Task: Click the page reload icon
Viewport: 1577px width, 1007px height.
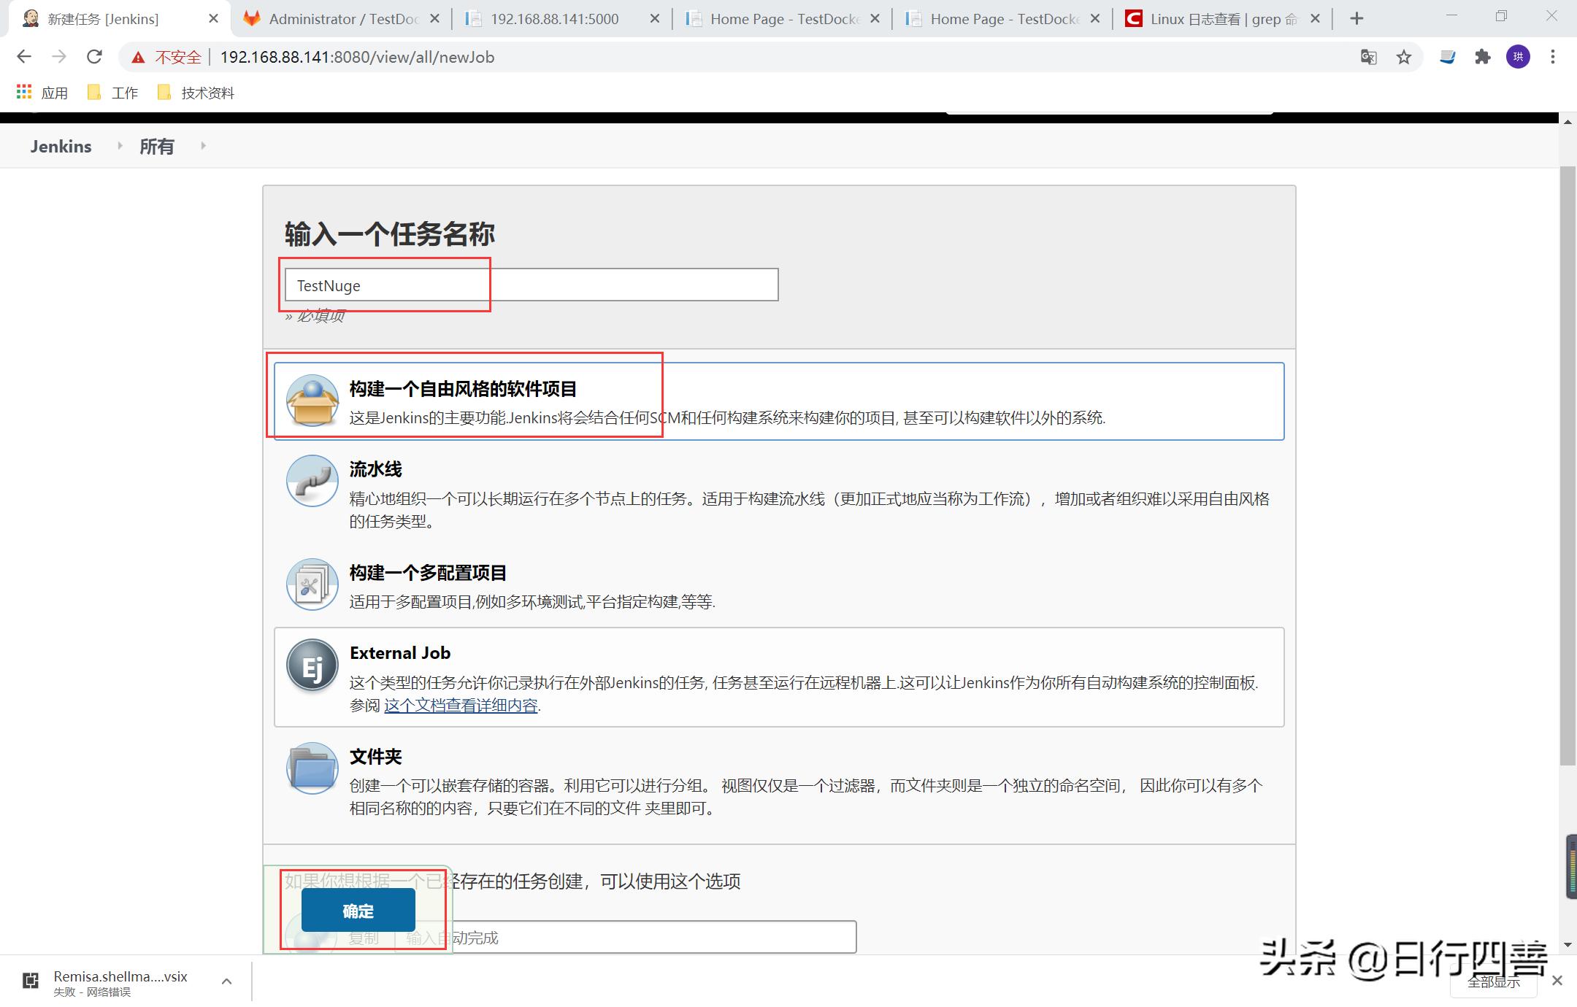Action: [x=95, y=57]
